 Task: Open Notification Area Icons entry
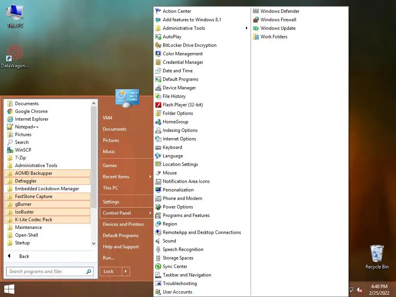click(186, 181)
